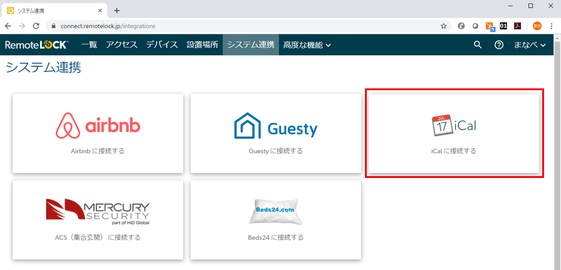The width and height of the screenshot is (561, 270).
Task: Click ACS(集合玄関)に接続する
Action: coord(98,237)
